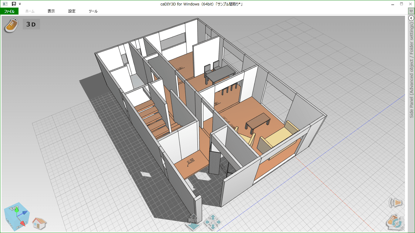415x233 pixels.
Task: Maximize the caDIY3D window
Action: pyautogui.click(x=401, y=4)
